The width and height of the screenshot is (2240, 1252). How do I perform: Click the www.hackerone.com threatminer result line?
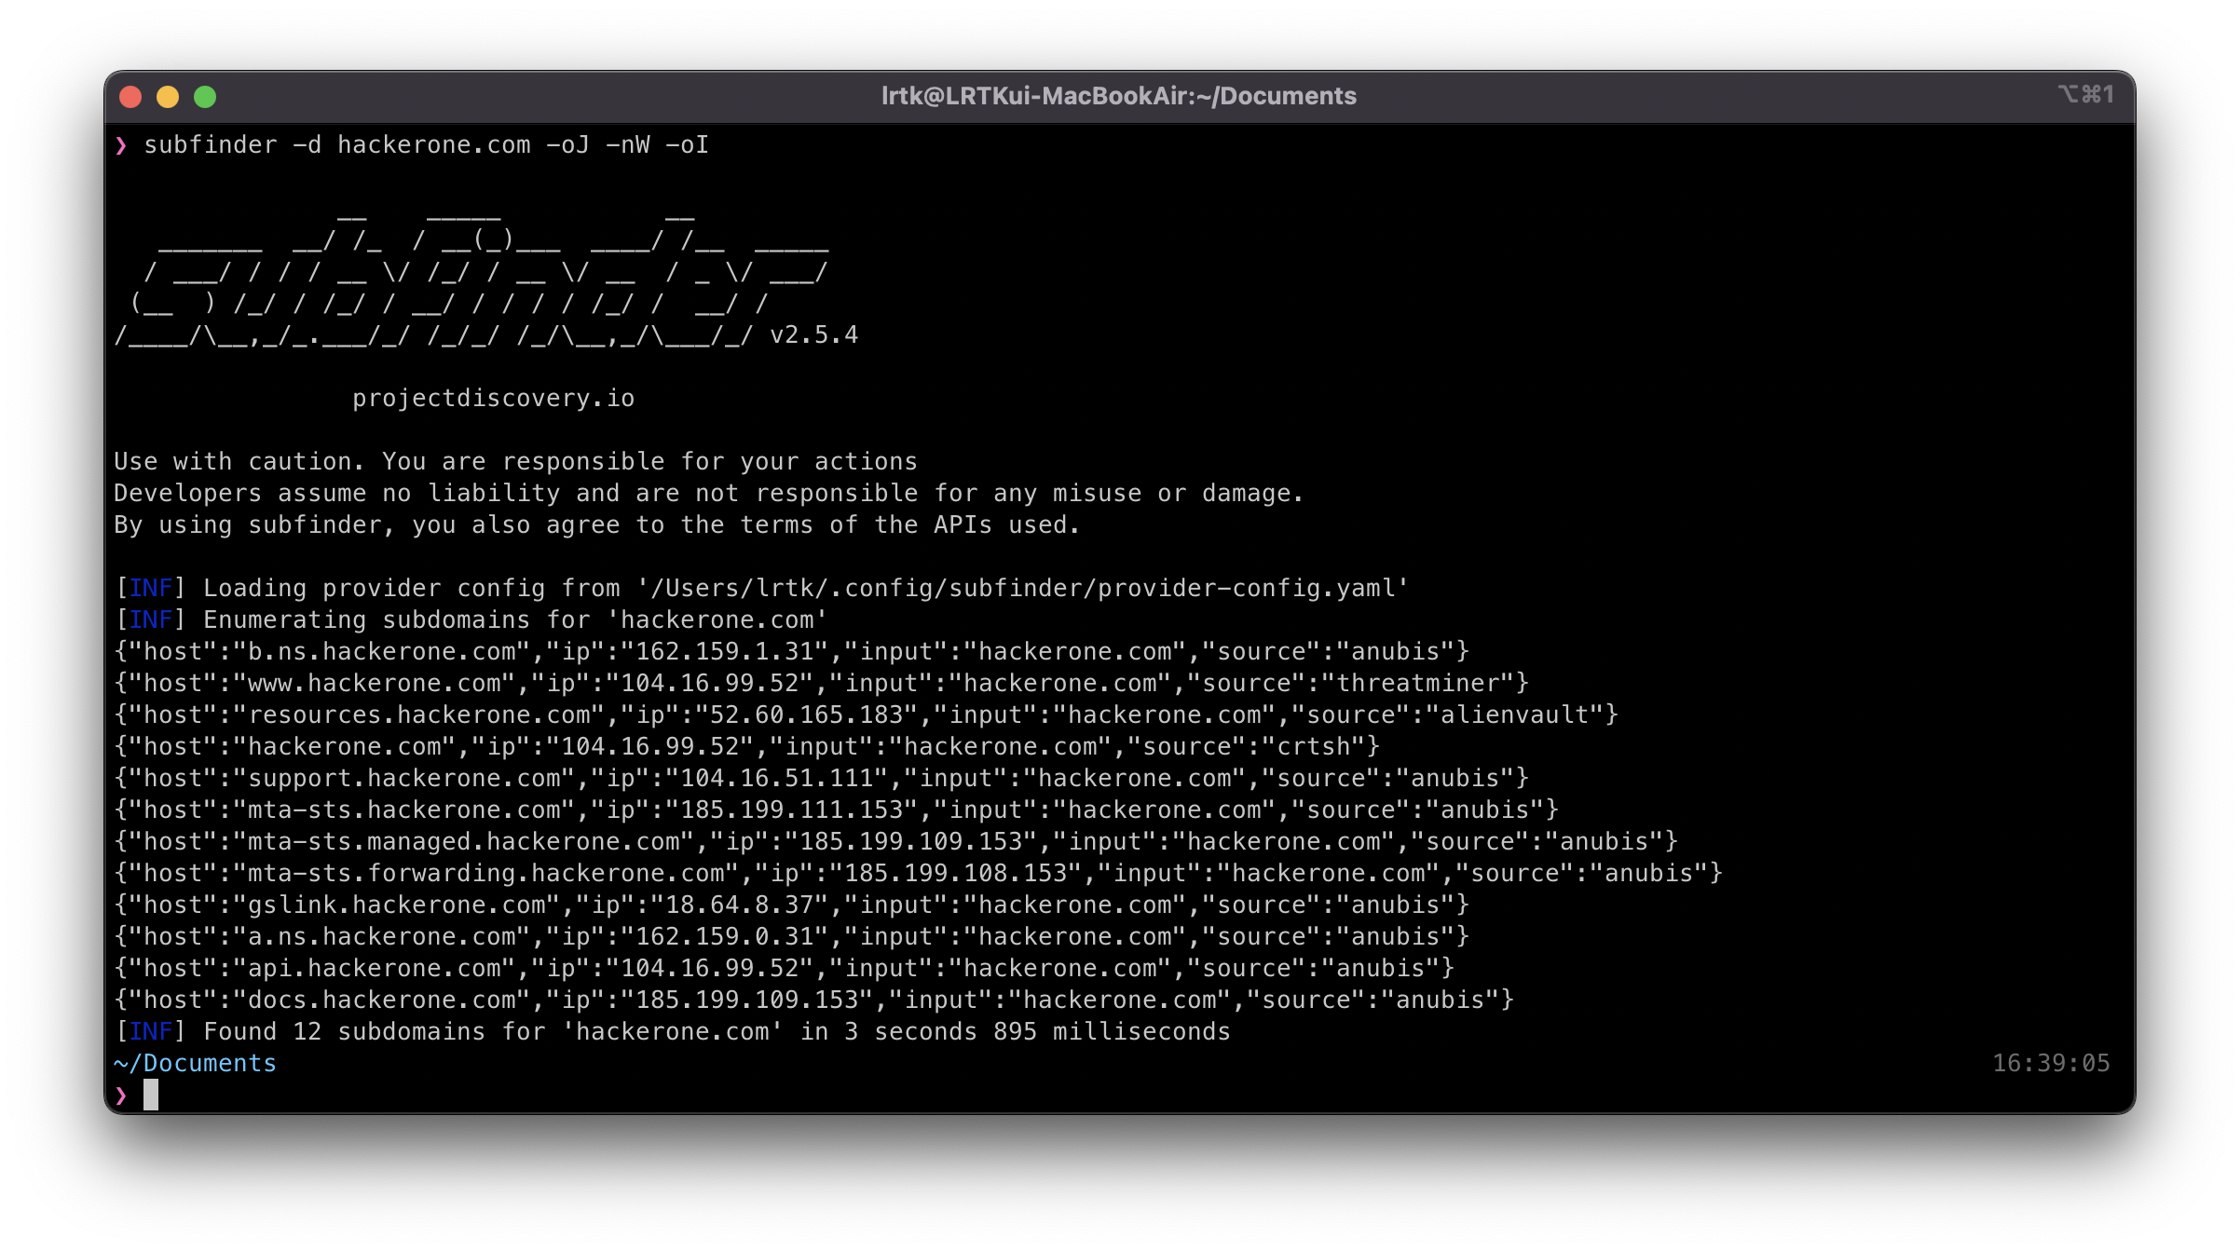pyautogui.click(x=821, y=684)
